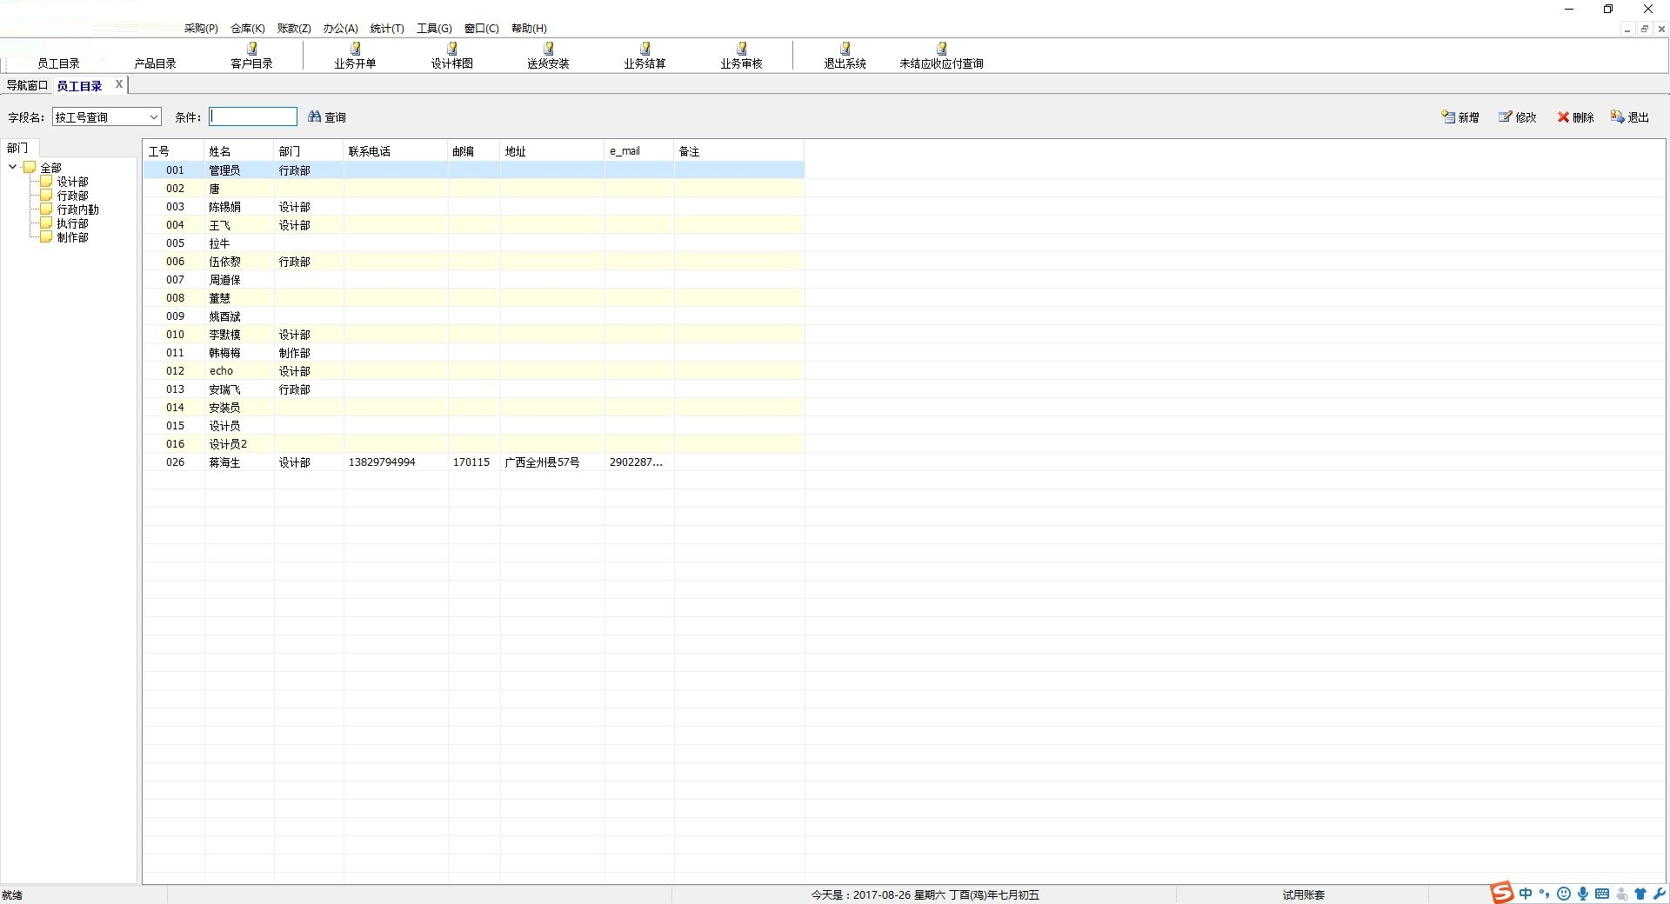The image size is (1670, 904).
Task: Open the 仓库(K) menu
Action: click(248, 29)
